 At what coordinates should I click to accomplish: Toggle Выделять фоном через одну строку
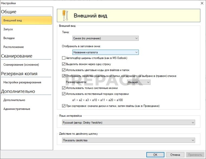(x=64, y=64)
